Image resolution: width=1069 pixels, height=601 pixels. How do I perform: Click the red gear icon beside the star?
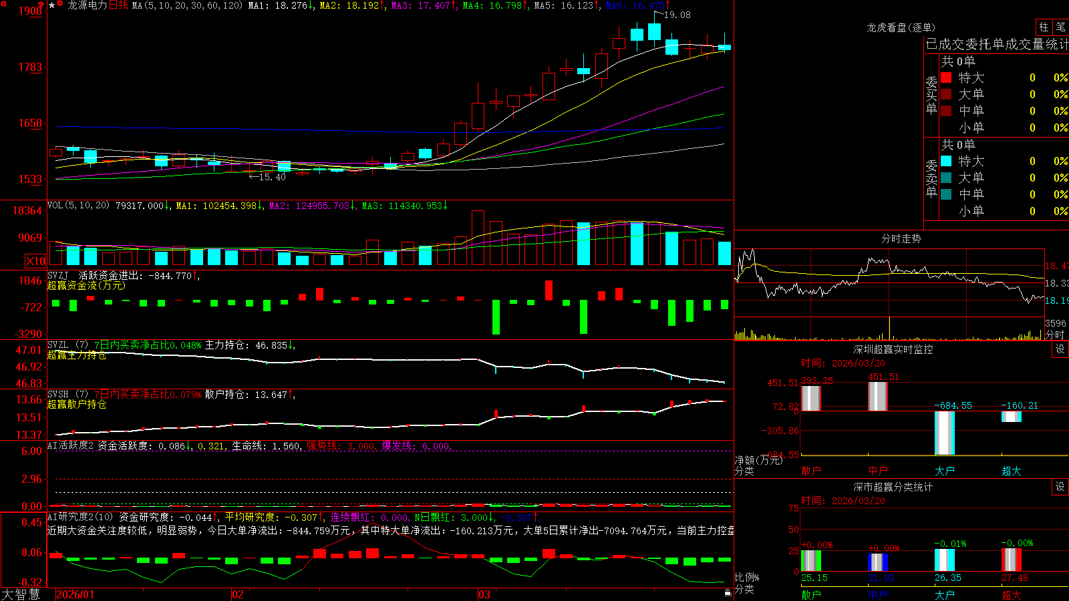click(60, 5)
